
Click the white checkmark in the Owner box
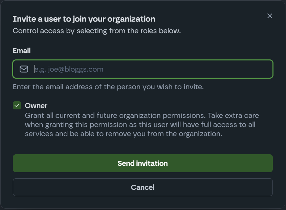coord(17,106)
